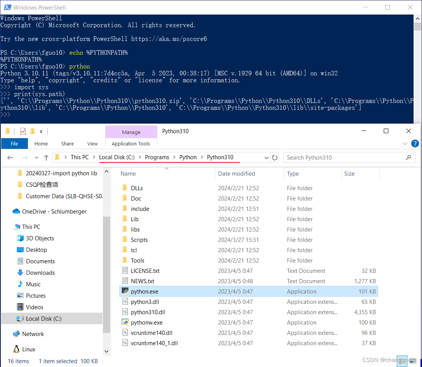Go up one folder level arrow
This screenshot has height=367, width=422.
pyautogui.click(x=46, y=158)
